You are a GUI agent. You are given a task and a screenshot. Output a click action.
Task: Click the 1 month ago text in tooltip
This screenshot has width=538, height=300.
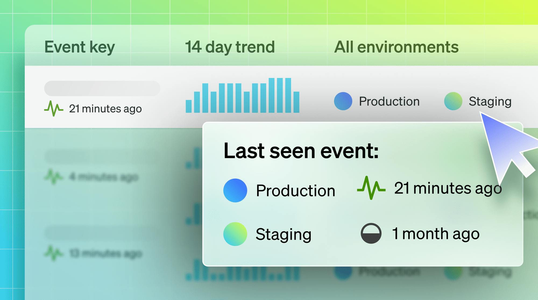436,234
